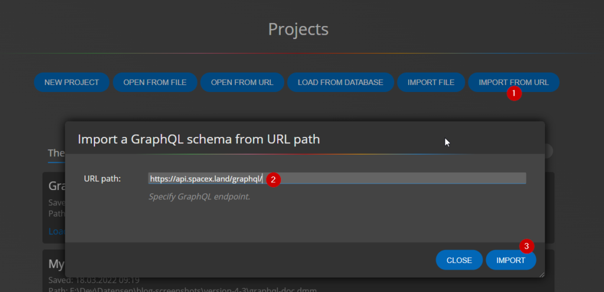604x292 pixels.
Task: Select LOAD FROM DATABASE button
Action: [x=340, y=83]
